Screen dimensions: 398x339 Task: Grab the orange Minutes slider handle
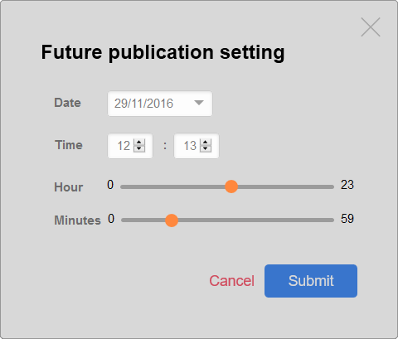point(172,220)
